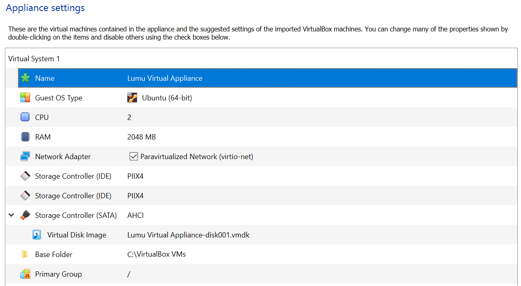Viewport: 521px width, 286px height.
Task: Click the Network Adapter icon
Action: coord(25,156)
